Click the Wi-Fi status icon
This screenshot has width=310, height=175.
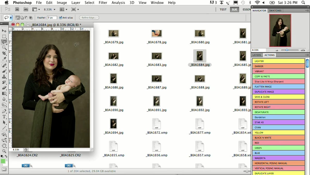pos(257,3)
